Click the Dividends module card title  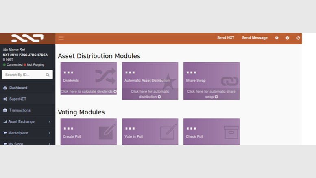[x=71, y=81]
